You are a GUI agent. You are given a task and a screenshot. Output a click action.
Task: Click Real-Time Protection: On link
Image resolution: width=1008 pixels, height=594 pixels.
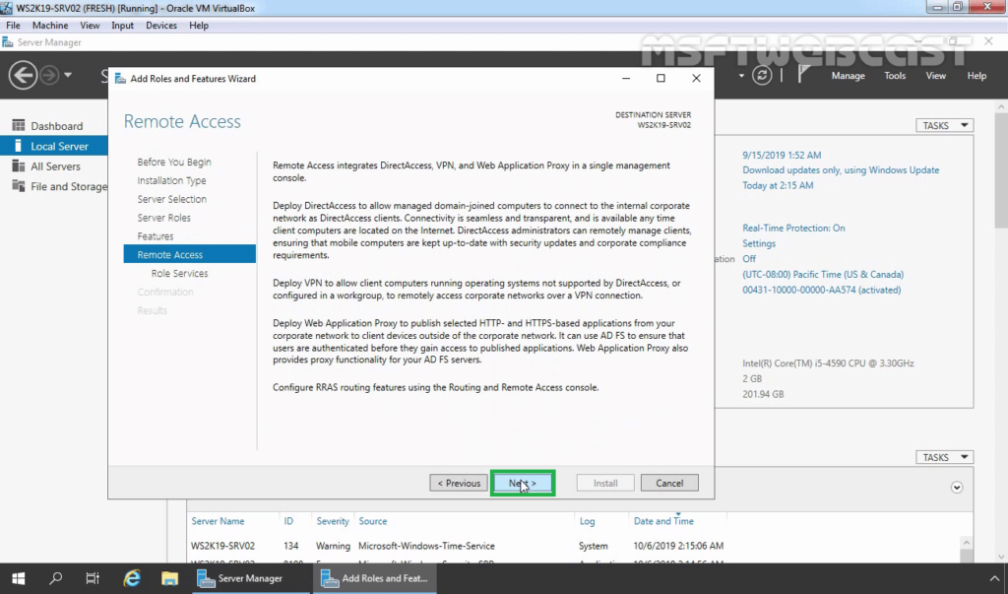pos(793,229)
